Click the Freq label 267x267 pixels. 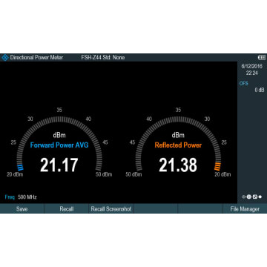tap(10, 197)
